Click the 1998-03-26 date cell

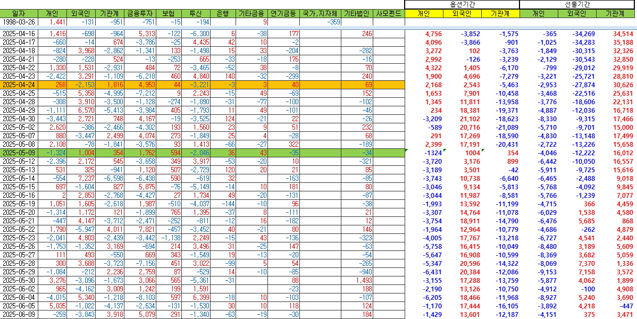point(20,22)
